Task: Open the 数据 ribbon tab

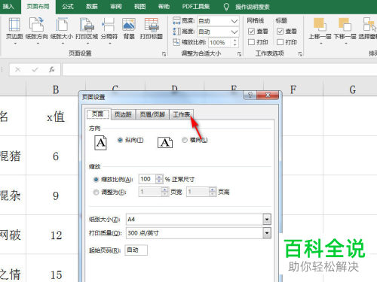Action: (92, 7)
